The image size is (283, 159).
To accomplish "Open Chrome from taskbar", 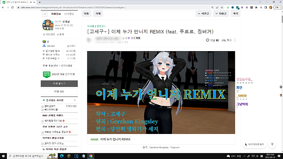I will (91, 156).
